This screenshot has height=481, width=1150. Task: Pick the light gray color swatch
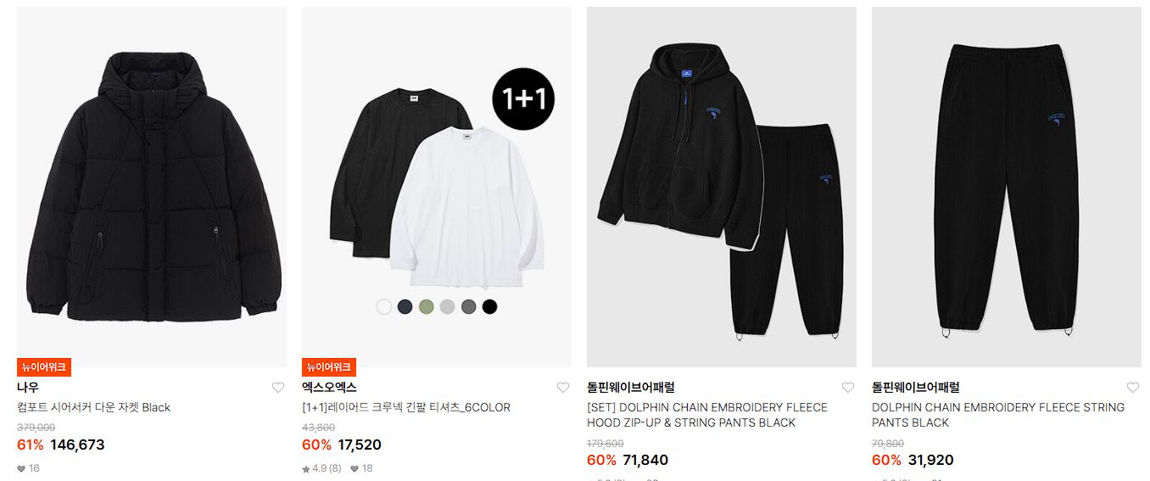448,307
